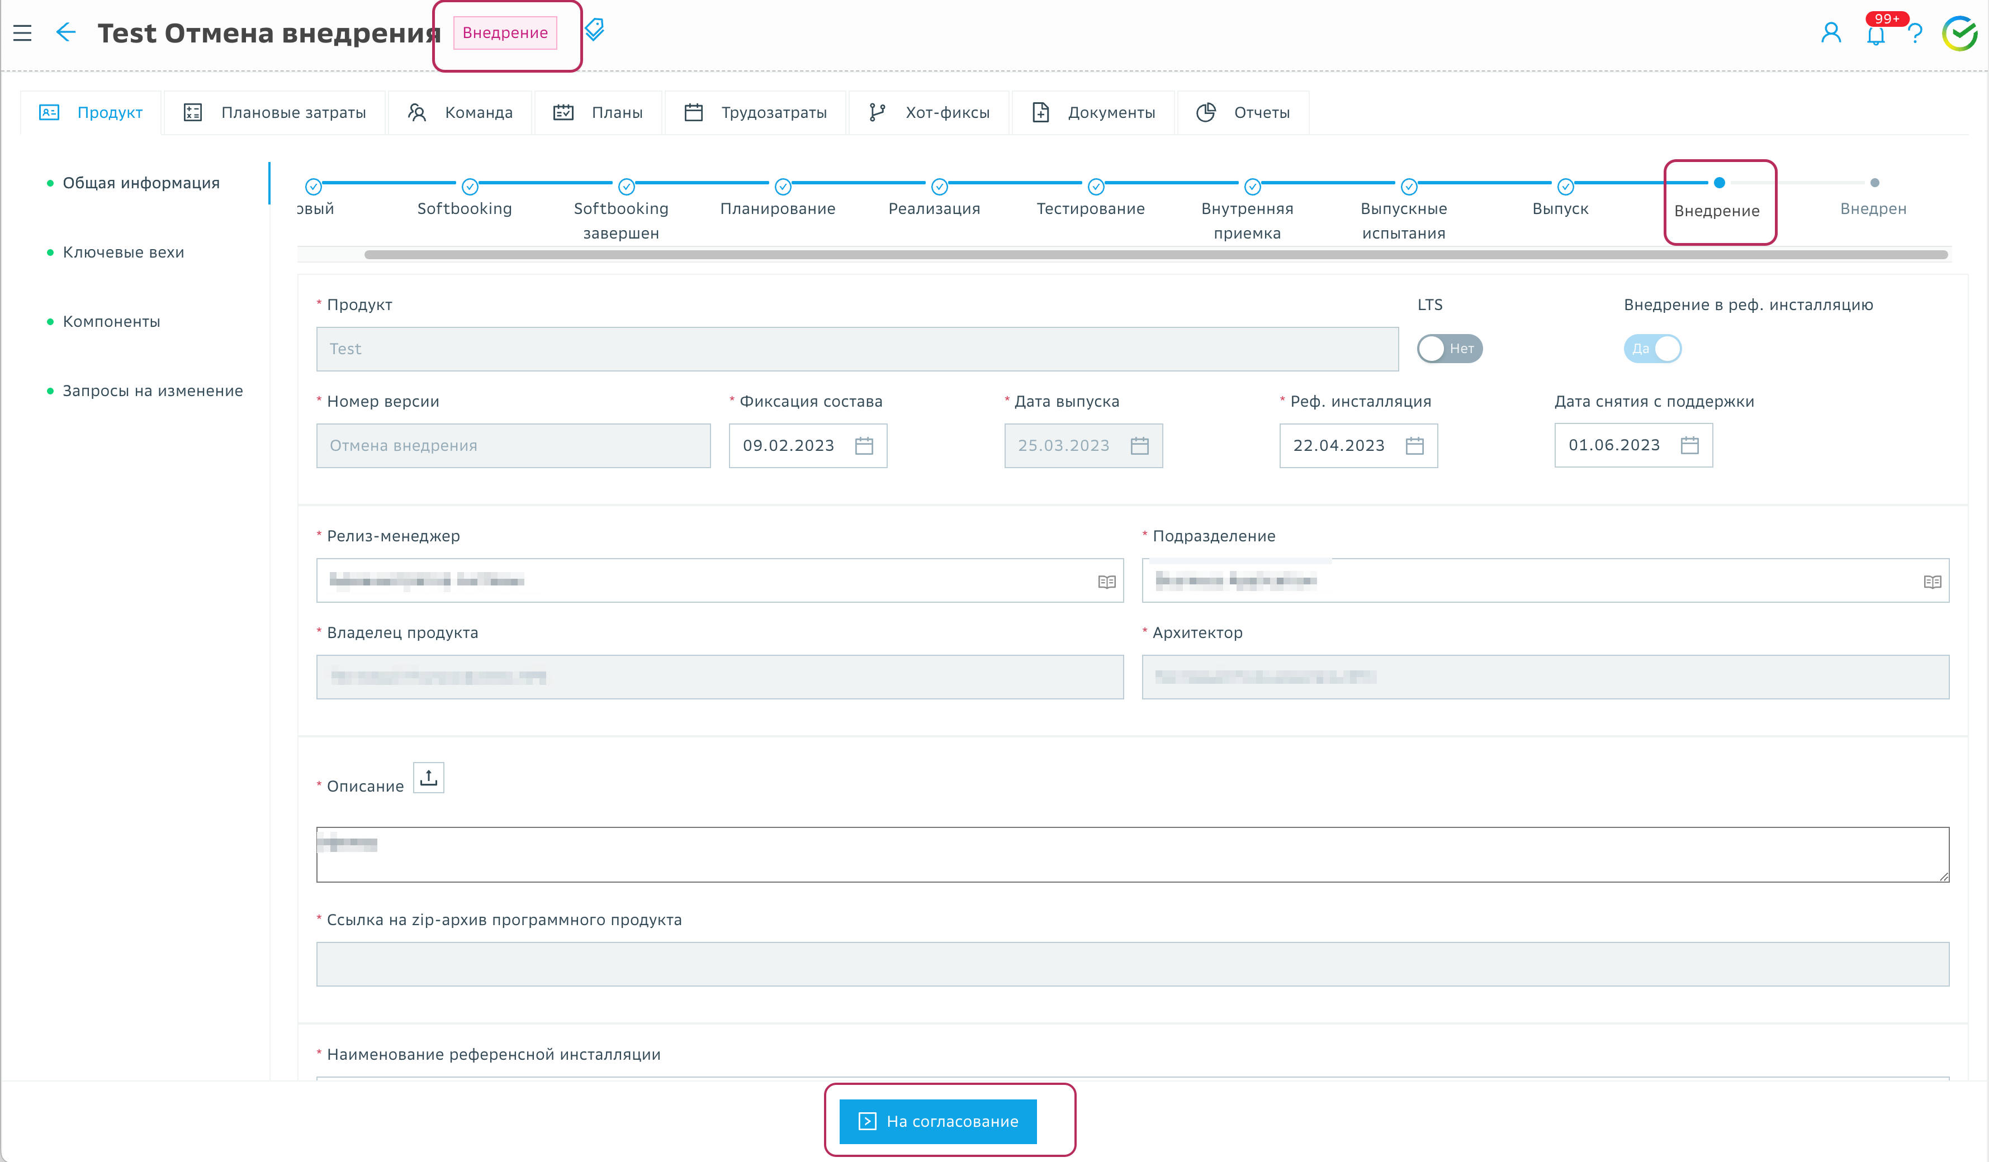Open the user profile icon

(1830, 33)
